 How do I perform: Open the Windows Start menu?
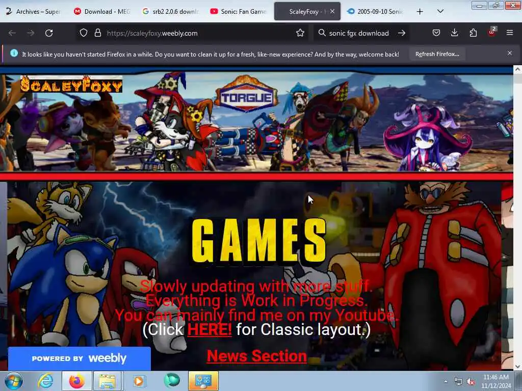[14, 381]
